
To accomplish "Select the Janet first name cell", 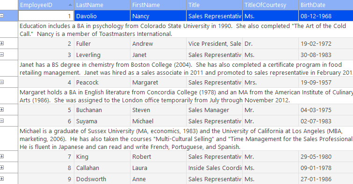I will pyautogui.click(x=158, y=55).
